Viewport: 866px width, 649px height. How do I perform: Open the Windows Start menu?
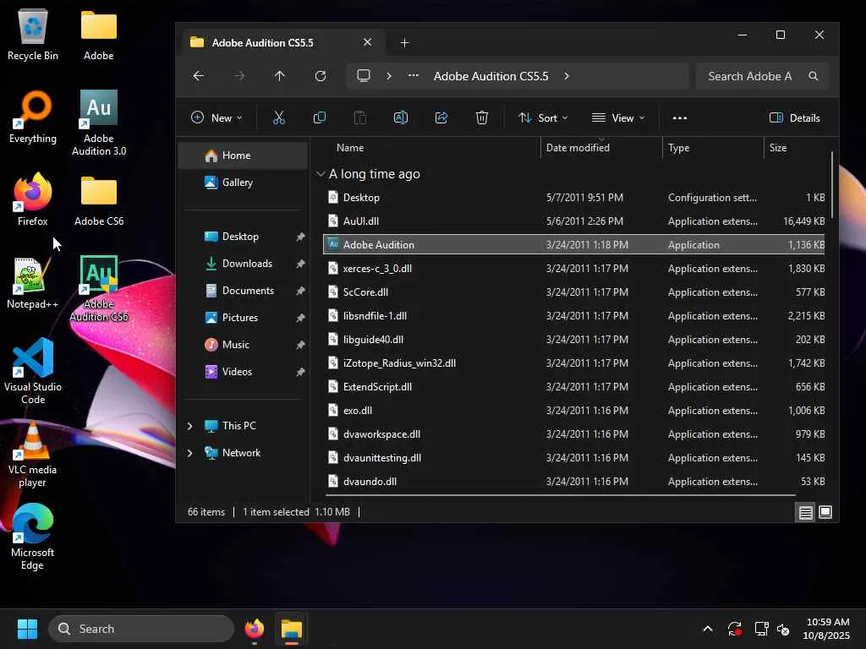click(27, 629)
